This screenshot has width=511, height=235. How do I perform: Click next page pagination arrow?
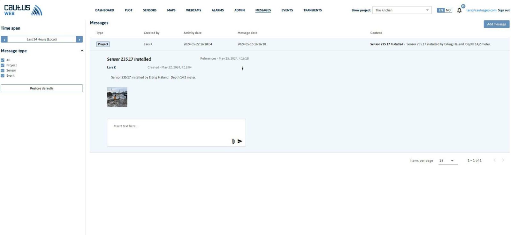click(503, 160)
